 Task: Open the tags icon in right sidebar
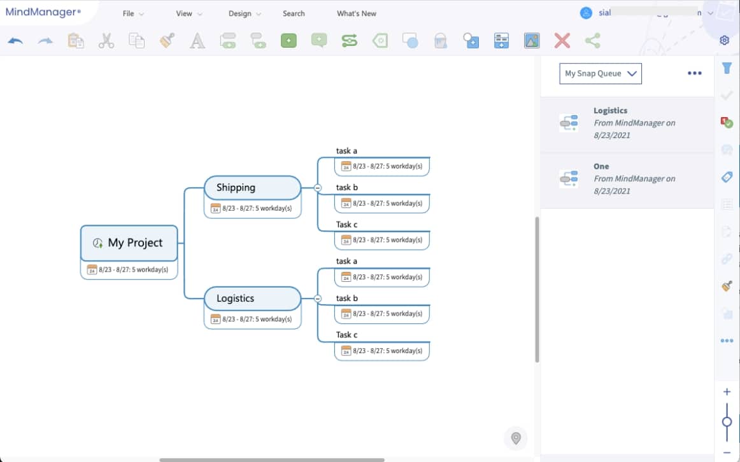pos(727,178)
